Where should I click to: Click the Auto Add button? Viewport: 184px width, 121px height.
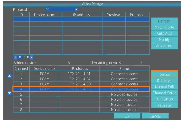(x=164, y=34)
